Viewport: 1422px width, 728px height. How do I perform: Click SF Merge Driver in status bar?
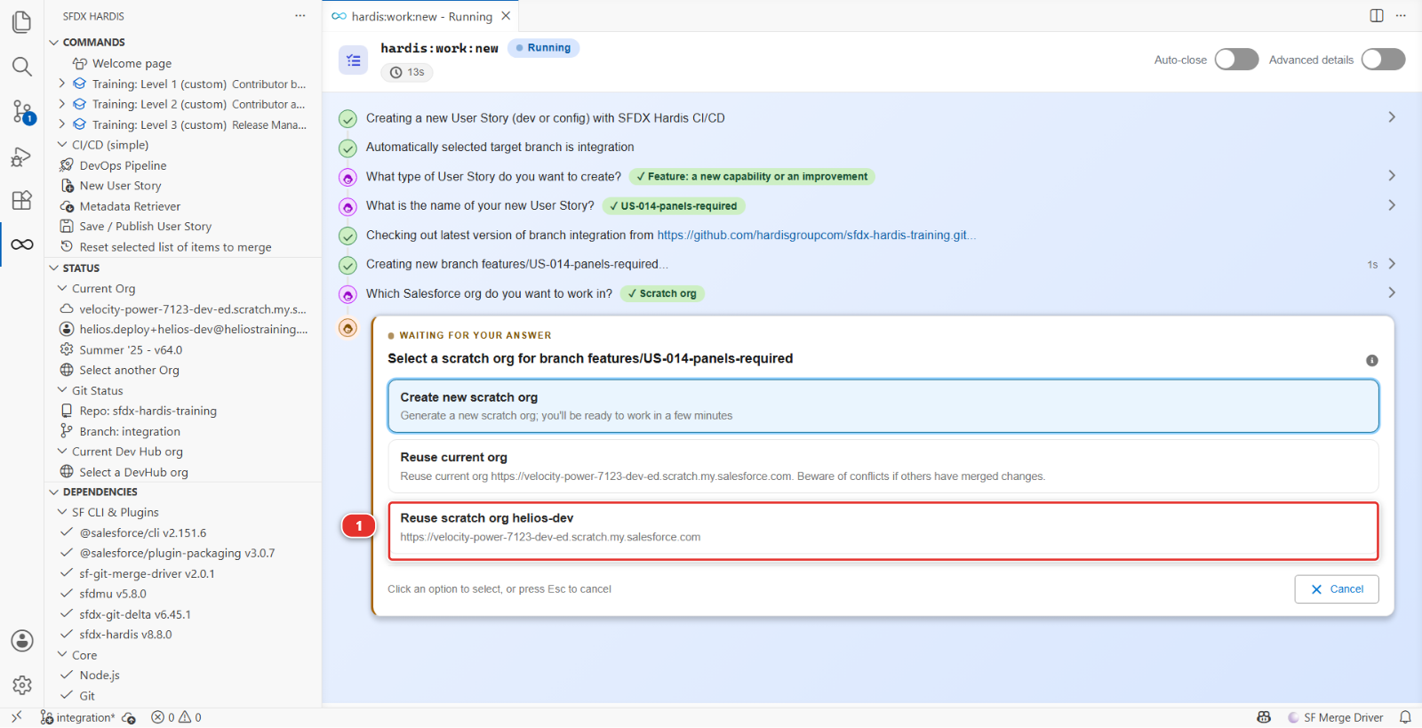tap(1336, 717)
